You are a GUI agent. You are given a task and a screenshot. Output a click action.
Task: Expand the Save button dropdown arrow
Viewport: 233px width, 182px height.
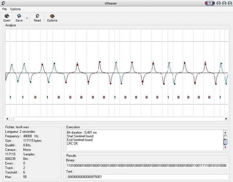click(x=27, y=18)
